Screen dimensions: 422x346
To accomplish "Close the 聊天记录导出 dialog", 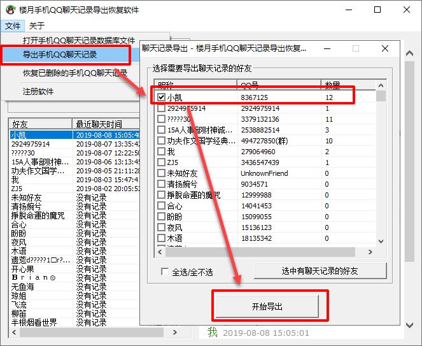I will click(x=385, y=48).
